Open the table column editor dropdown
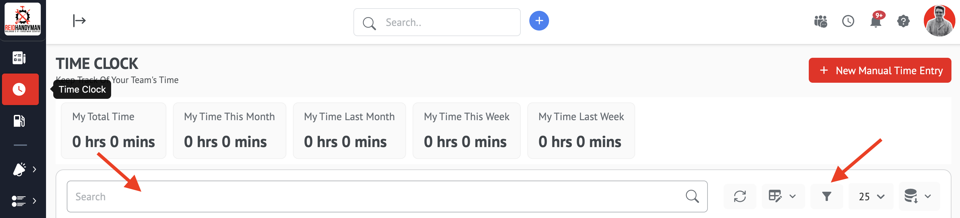This screenshot has width=960, height=218. coord(782,196)
